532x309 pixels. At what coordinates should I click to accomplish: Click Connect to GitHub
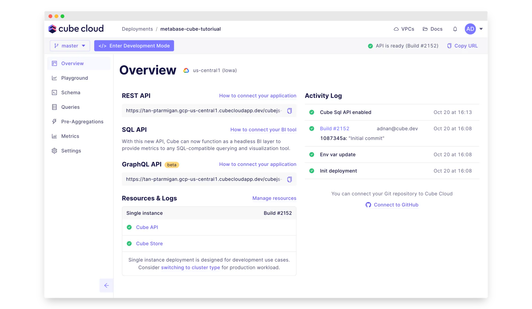click(392, 205)
